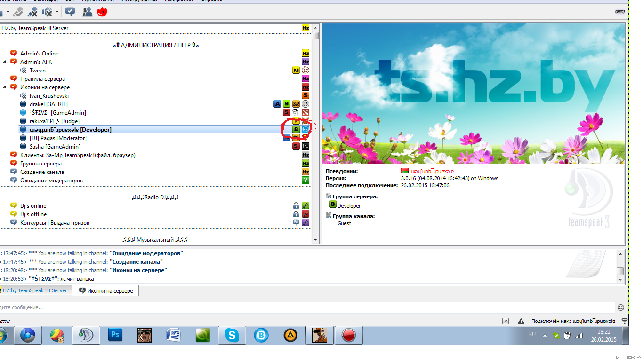Select the Группы сервера channel

point(40,164)
